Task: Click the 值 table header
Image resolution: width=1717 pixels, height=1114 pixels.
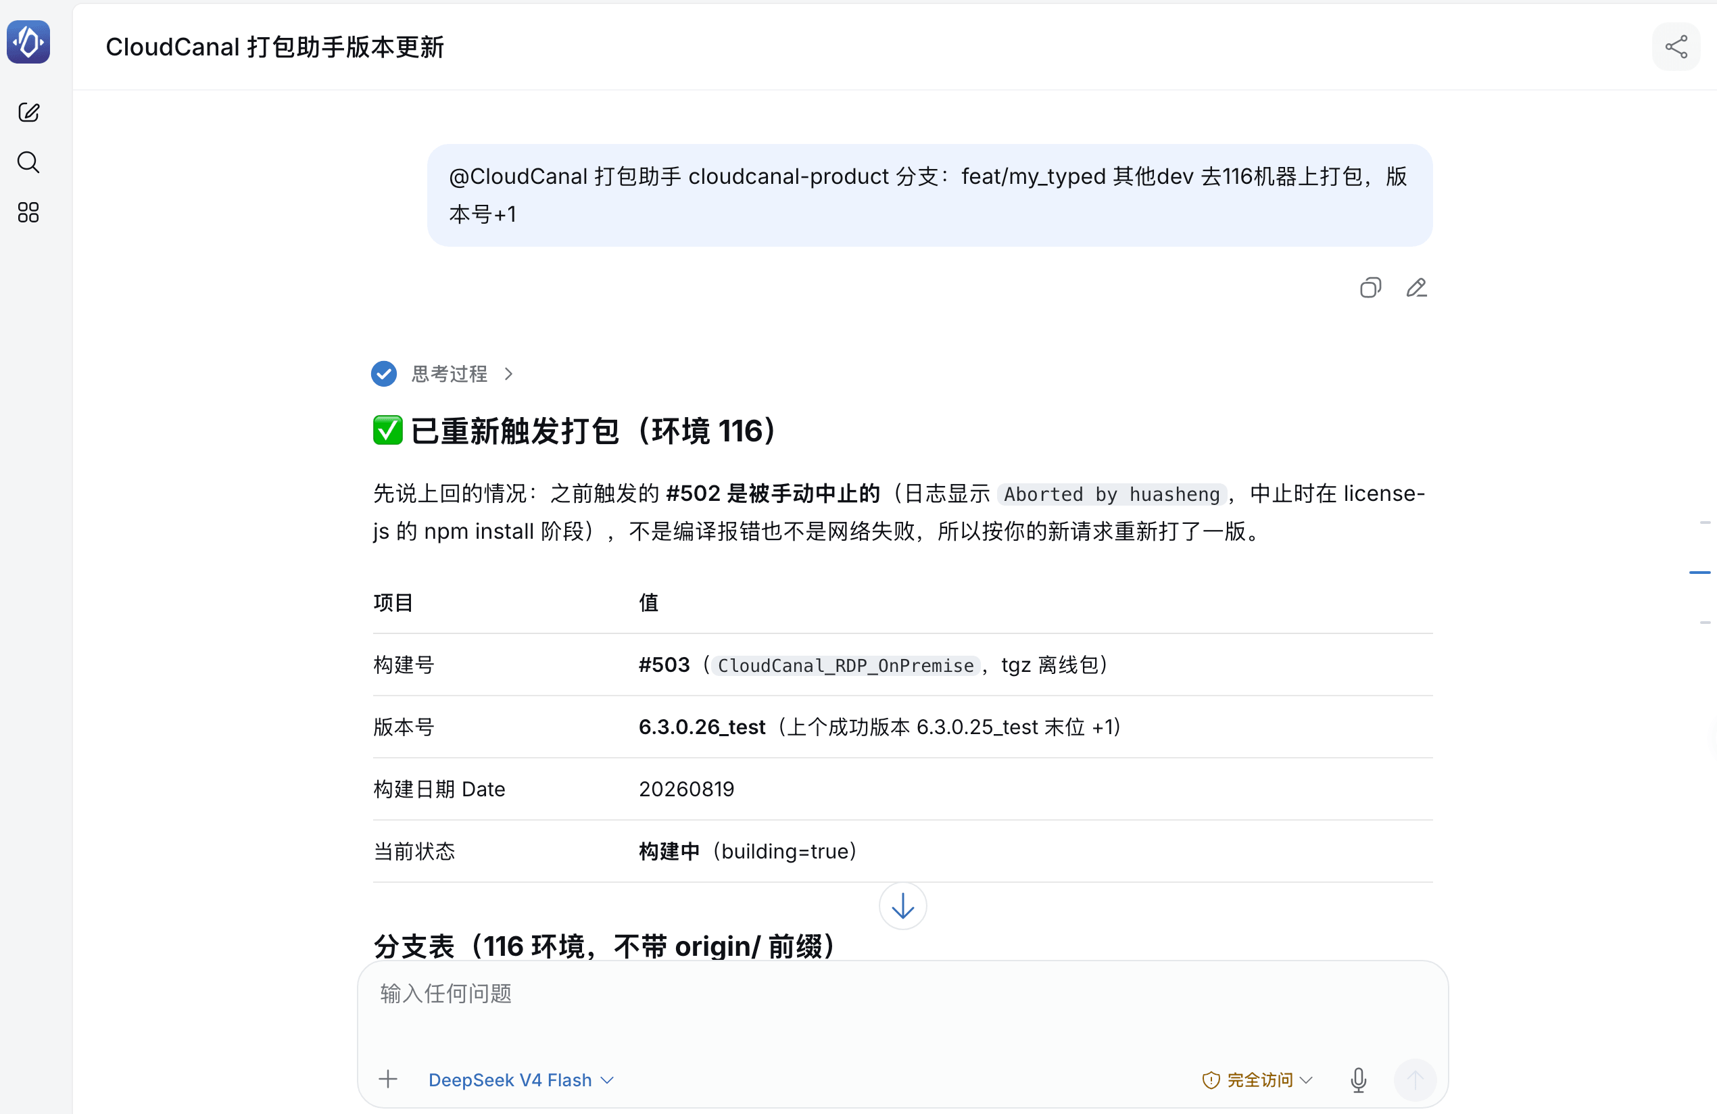Action: coord(648,602)
